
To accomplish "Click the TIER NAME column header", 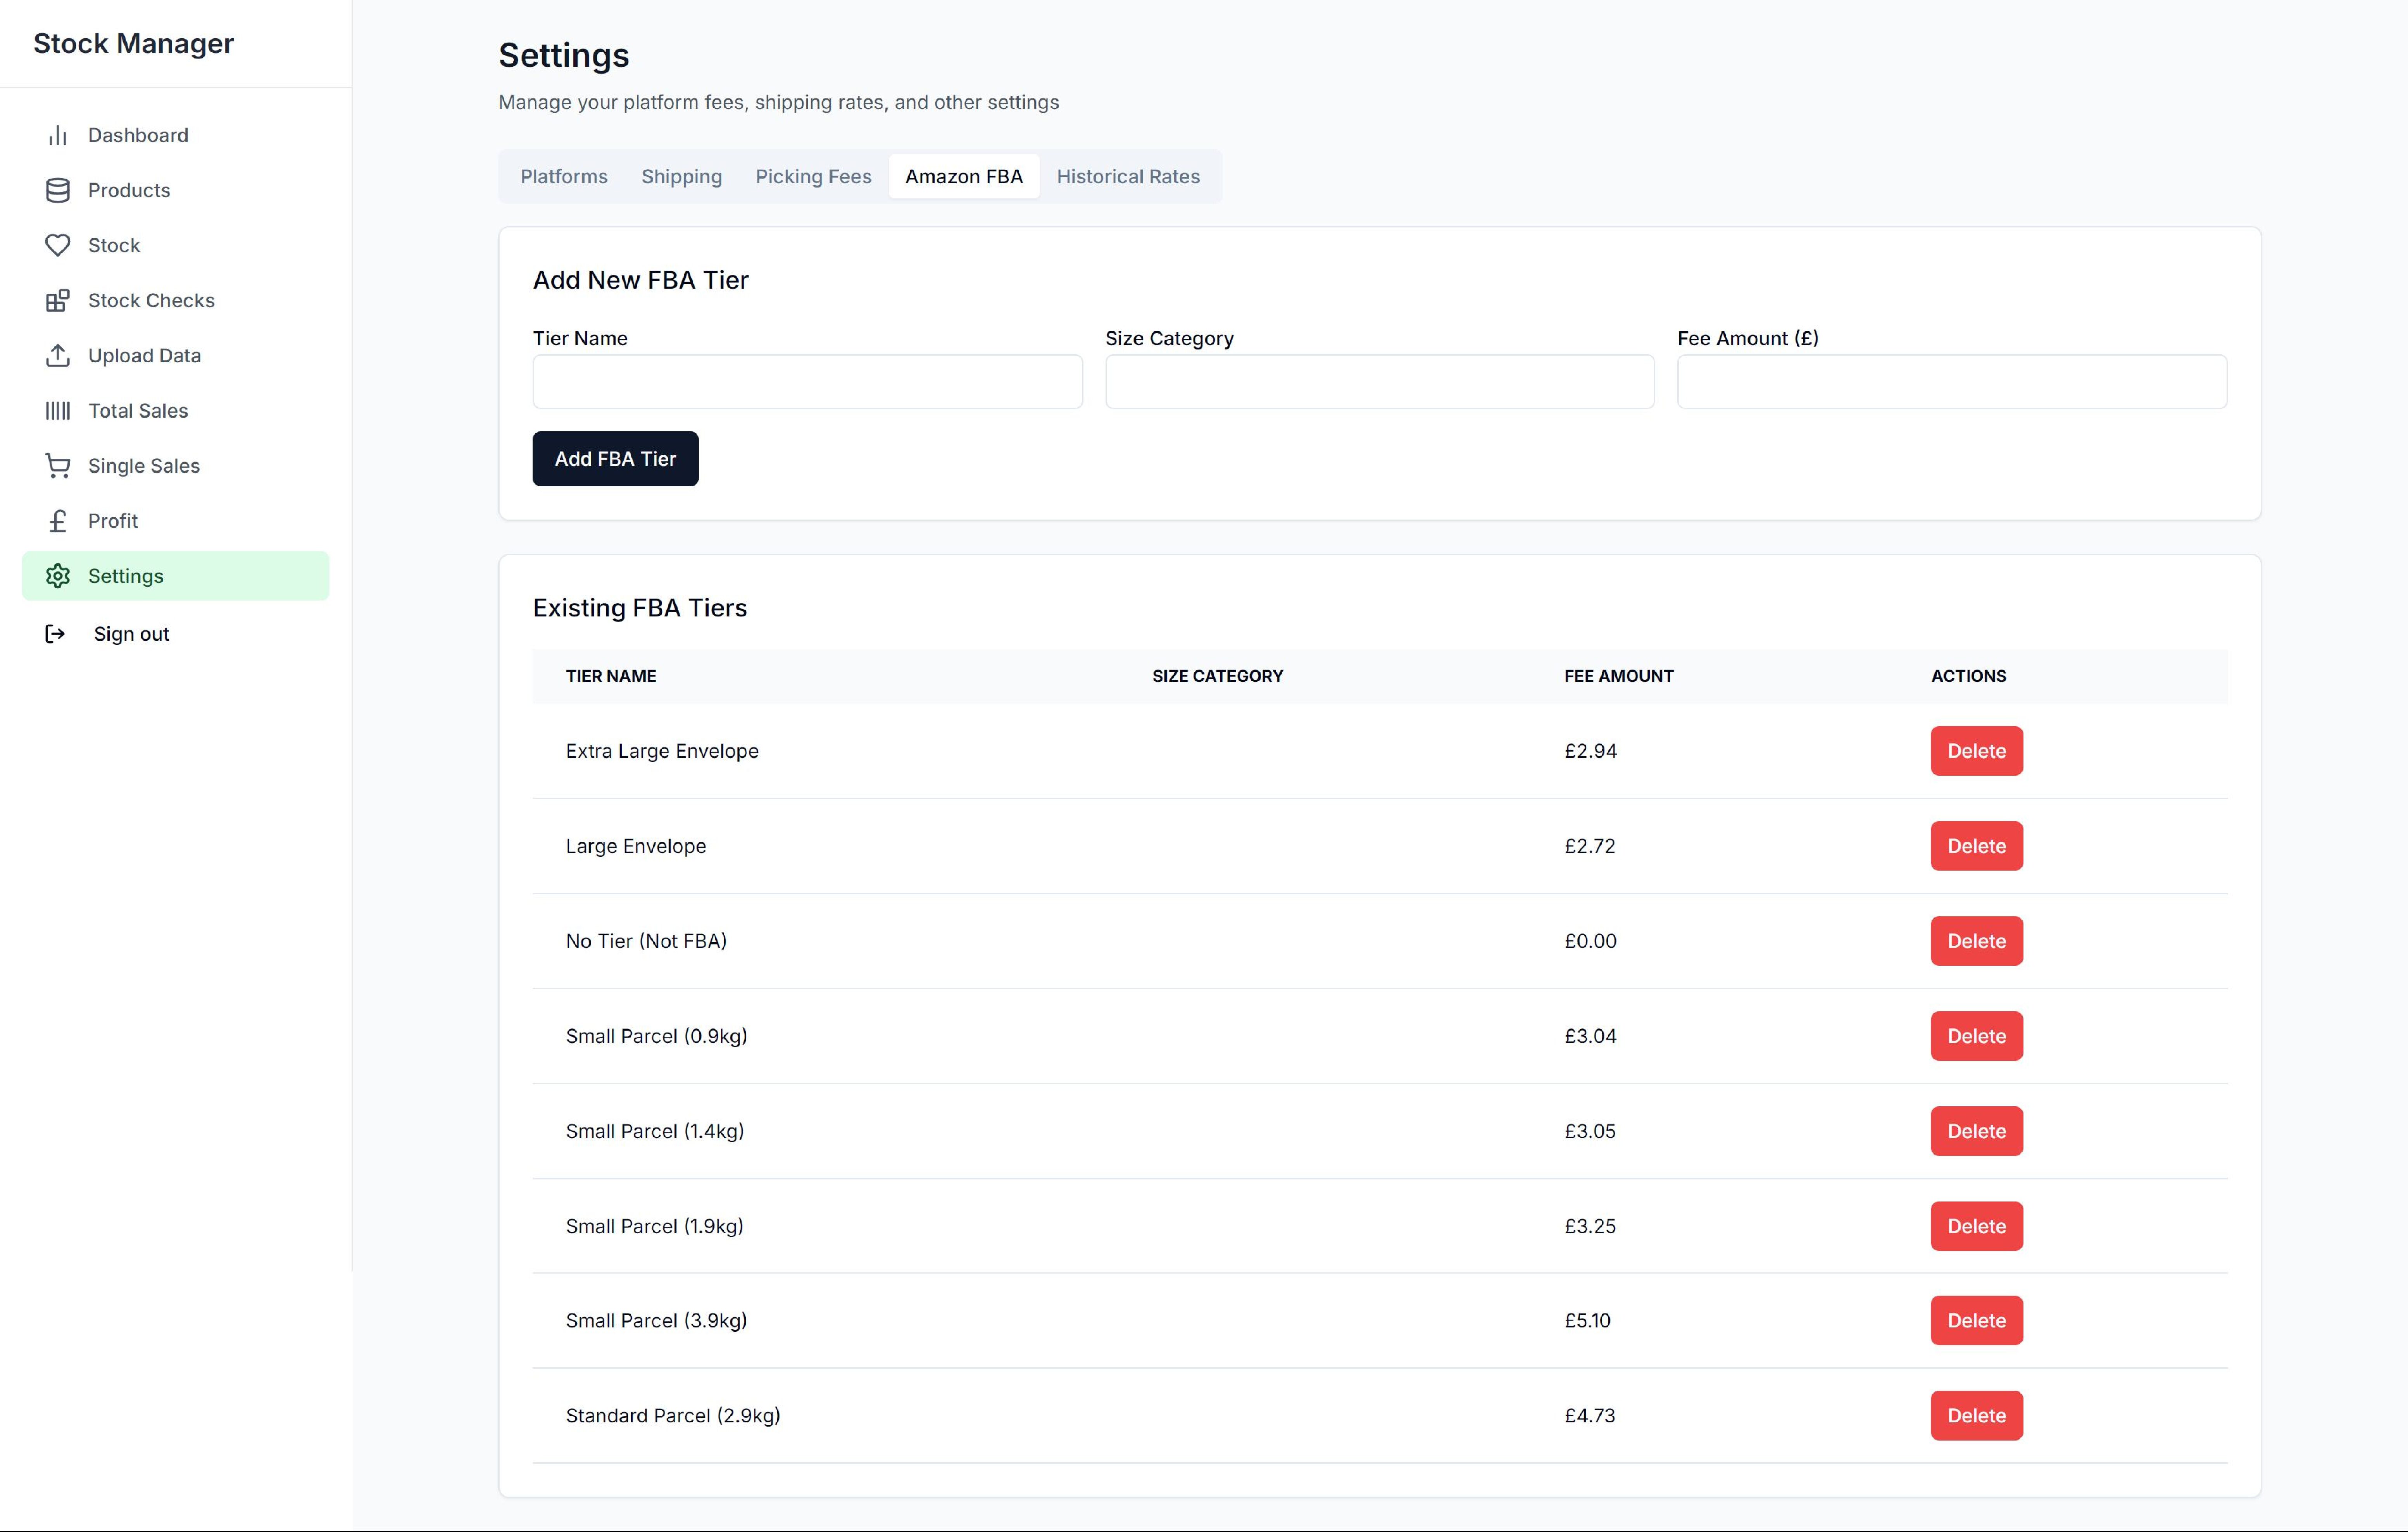I will [x=611, y=676].
